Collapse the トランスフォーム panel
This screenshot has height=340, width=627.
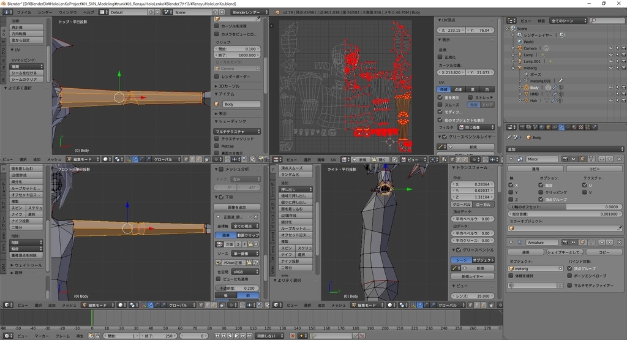454,168
